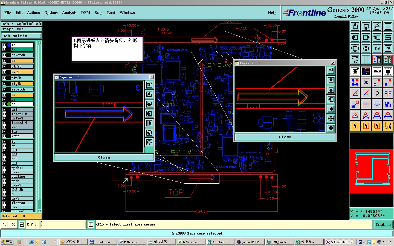The width and height of the screenshot is (394, 246).
Task: Click the Home view icon
Action: pyautogui.click(x=377, y=27)
